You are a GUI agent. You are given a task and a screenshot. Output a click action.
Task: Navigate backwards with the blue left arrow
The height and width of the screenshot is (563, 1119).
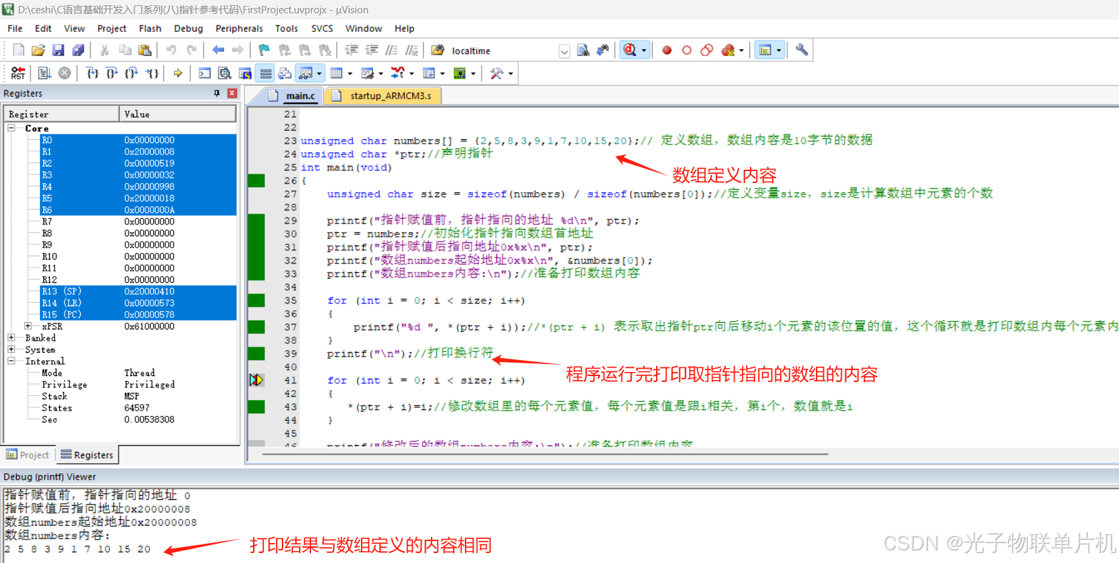tap(218, 50)
